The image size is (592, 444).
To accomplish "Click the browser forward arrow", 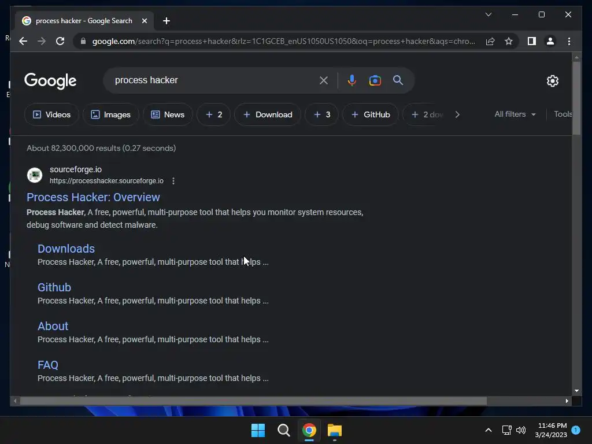I will point(42,41).
